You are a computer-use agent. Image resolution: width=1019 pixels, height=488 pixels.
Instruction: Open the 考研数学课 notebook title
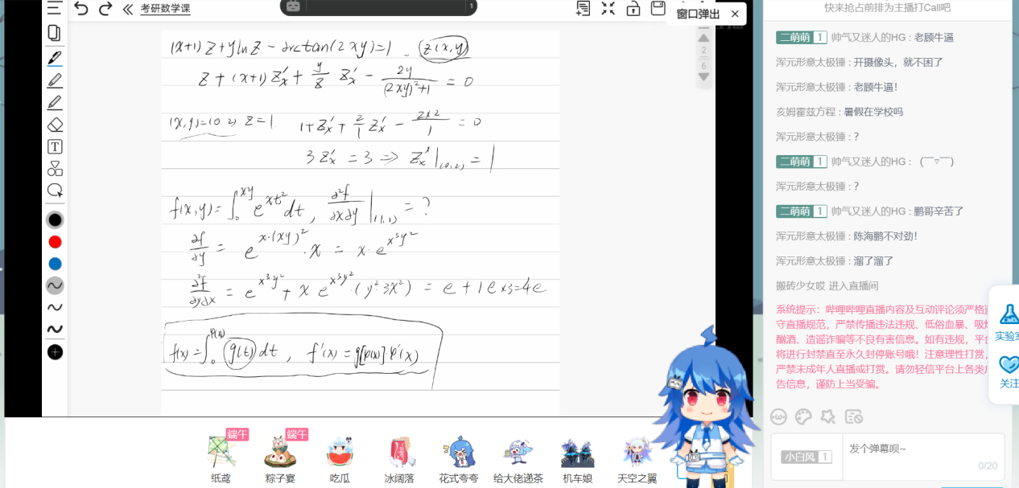pyautogui.click(x=165, y=9)
